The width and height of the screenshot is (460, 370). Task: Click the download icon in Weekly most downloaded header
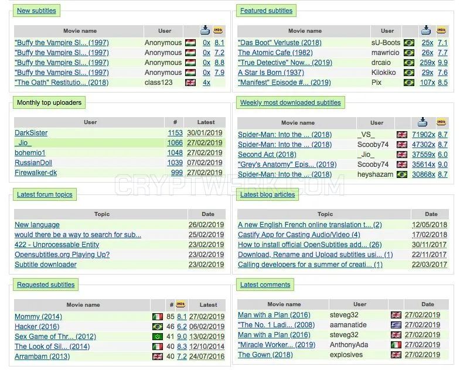point(422,122)
